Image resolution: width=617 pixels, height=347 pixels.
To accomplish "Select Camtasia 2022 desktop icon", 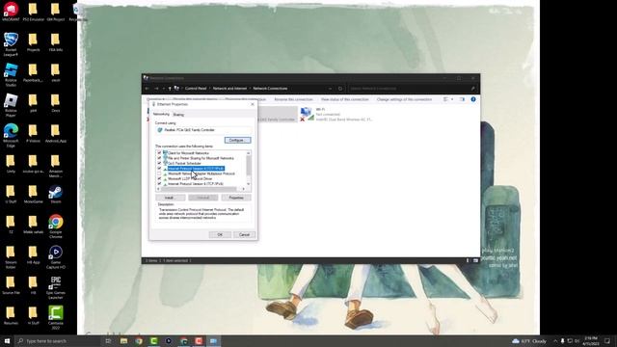I will (x=56, y=318).
